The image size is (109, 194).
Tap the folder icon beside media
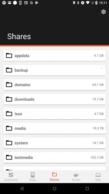point(9,128)
